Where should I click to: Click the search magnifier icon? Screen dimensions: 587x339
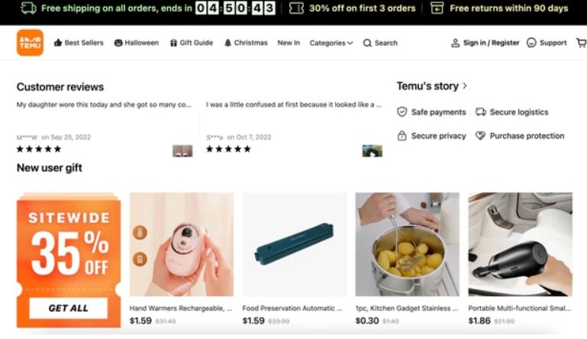coord(367,44)
